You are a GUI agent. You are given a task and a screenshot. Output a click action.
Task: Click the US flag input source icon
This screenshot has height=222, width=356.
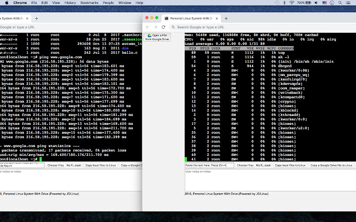pos(324,3)
